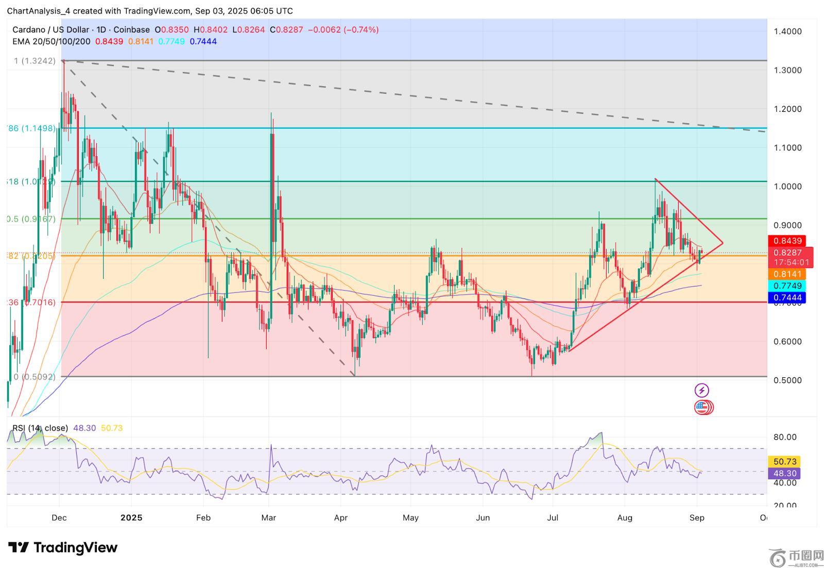Click the Fibonacci 0 (0.5092) level label
Image resolution: width=824 pixels, height=568 pixels.
click(34, 377)
